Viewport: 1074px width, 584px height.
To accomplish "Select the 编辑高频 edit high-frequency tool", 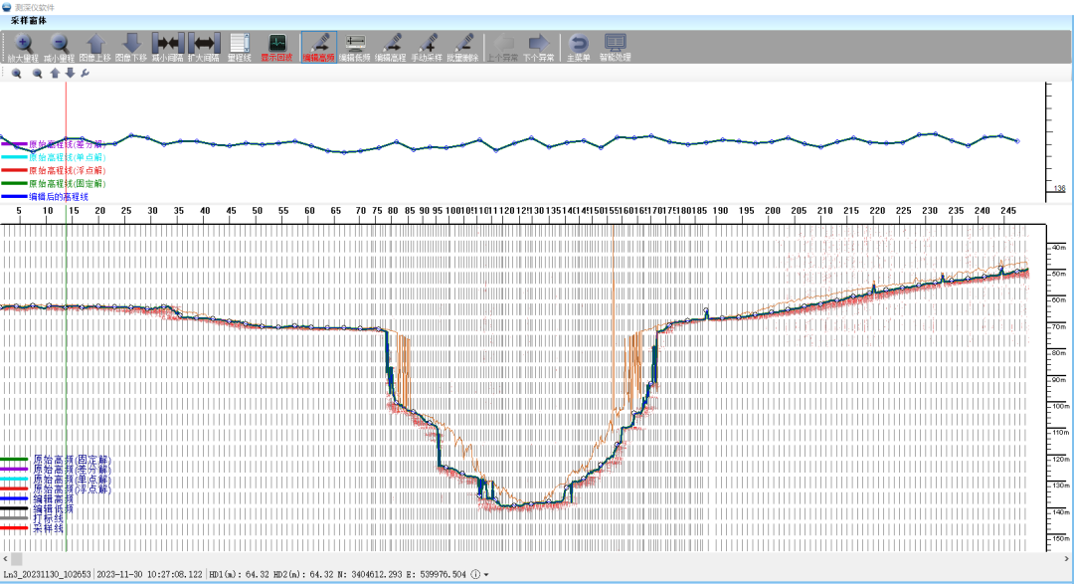I will pos(319,48).
